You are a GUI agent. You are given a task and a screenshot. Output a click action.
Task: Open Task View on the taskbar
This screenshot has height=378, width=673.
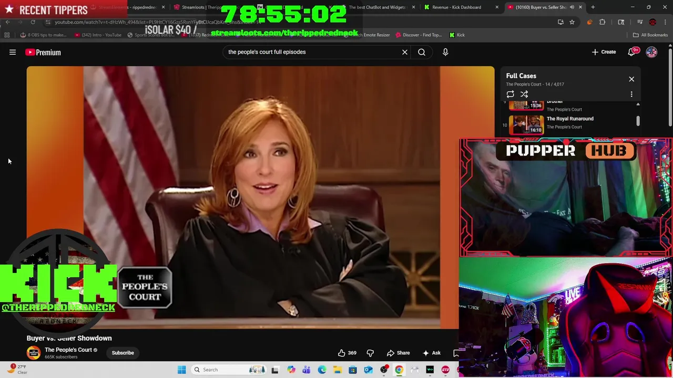click(274, 370)
